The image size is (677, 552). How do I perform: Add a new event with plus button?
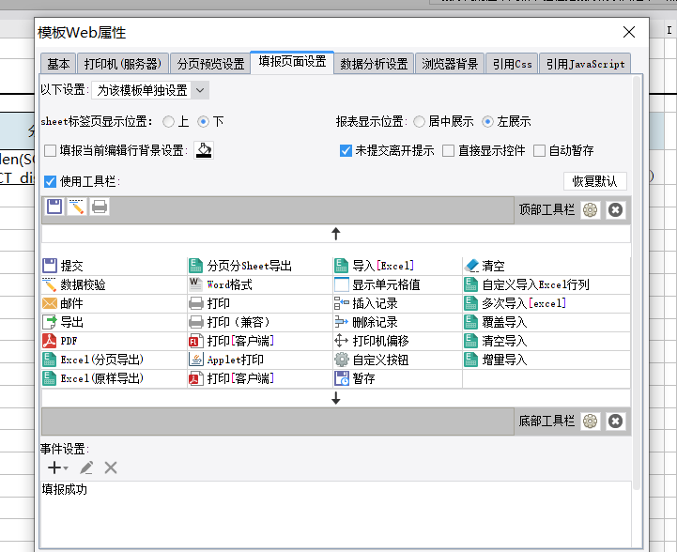pos(57,468)
